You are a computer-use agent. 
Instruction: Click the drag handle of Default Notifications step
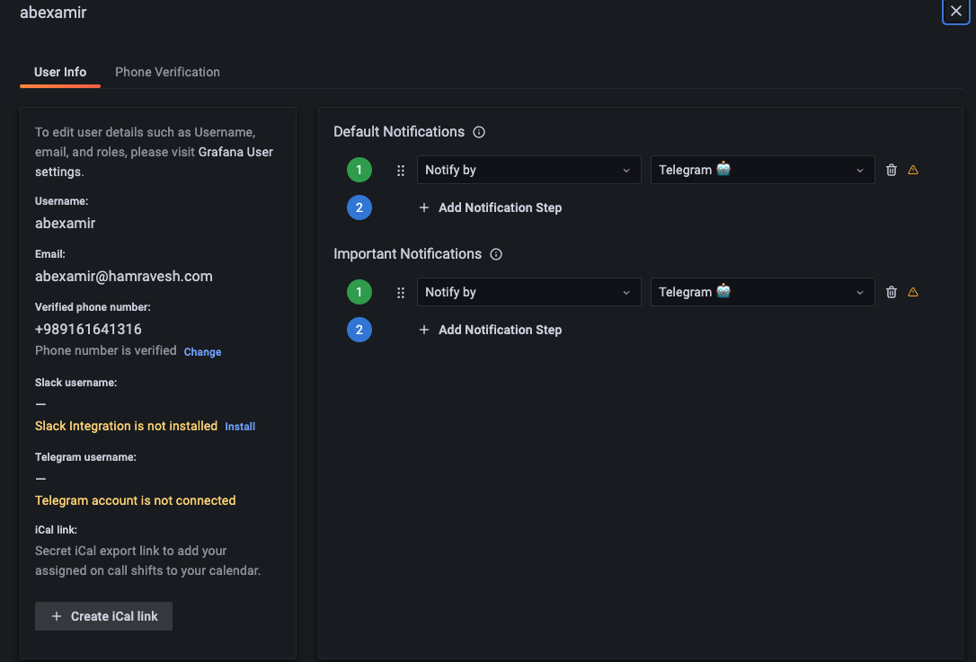(x=400, y=170)
